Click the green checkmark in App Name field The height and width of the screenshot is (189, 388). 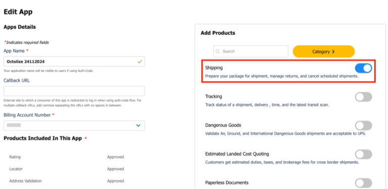(140, 61)
